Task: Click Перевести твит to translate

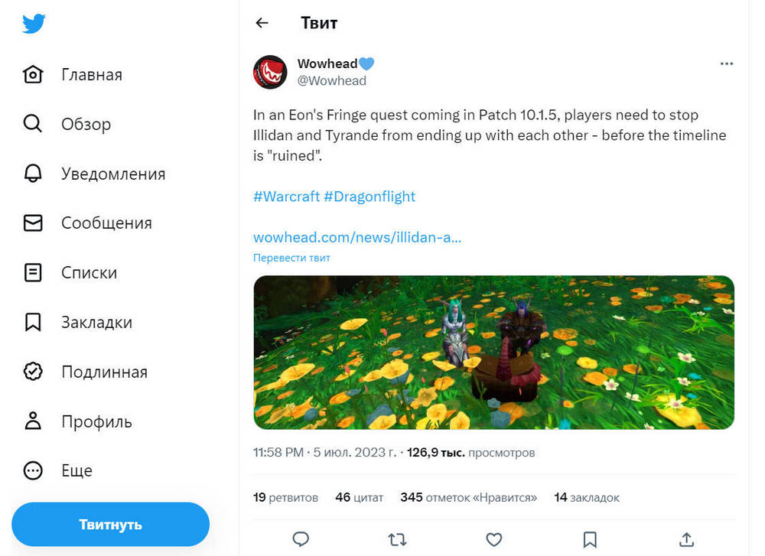Action: point(291,258)
